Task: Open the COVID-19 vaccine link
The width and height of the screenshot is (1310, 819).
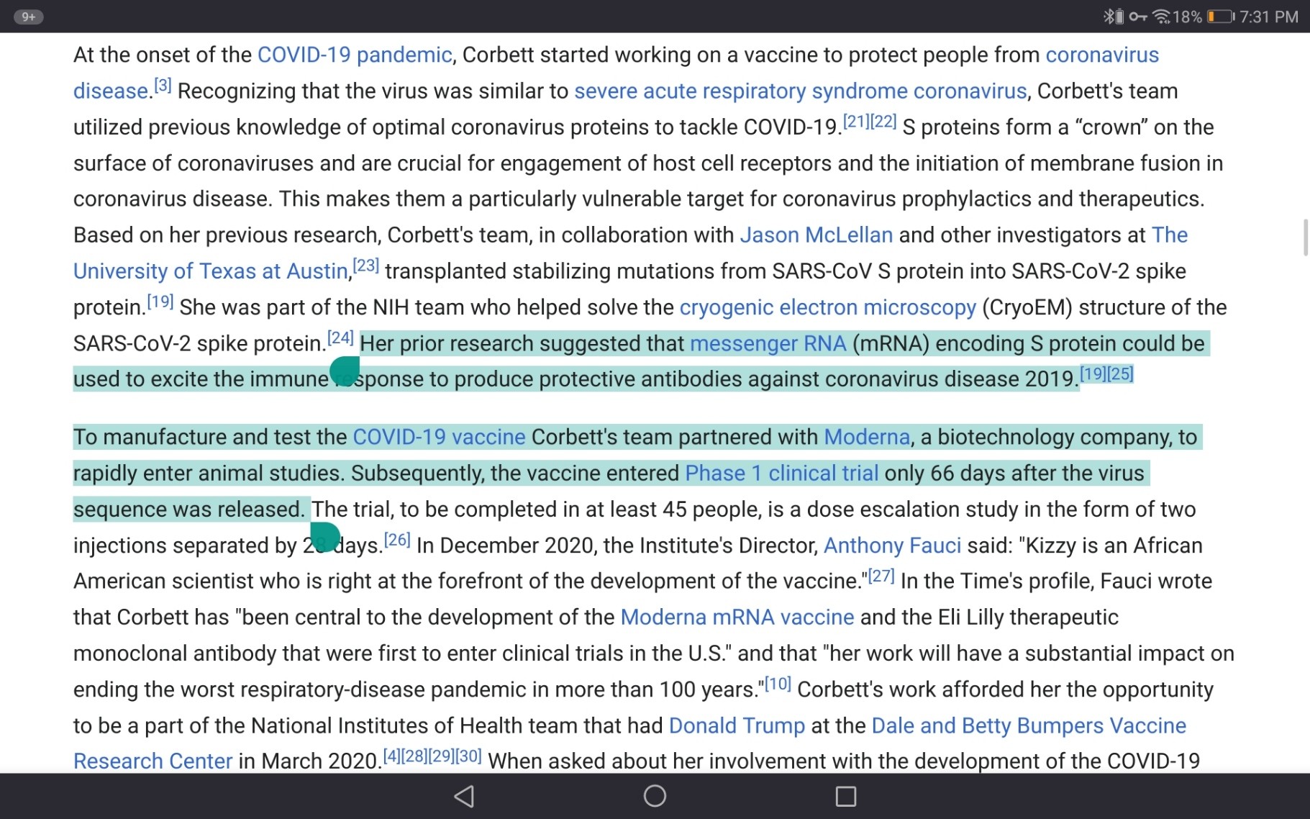Action: click(x=439, y=437)
